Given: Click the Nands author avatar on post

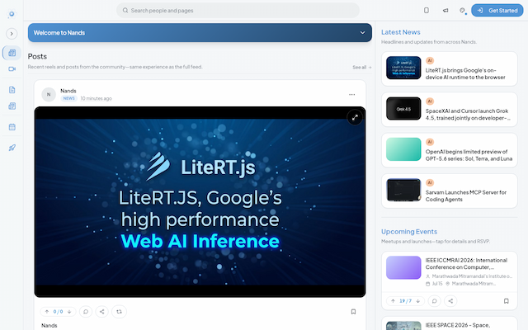Looking at the screenshot, I should tap(49, 95).
